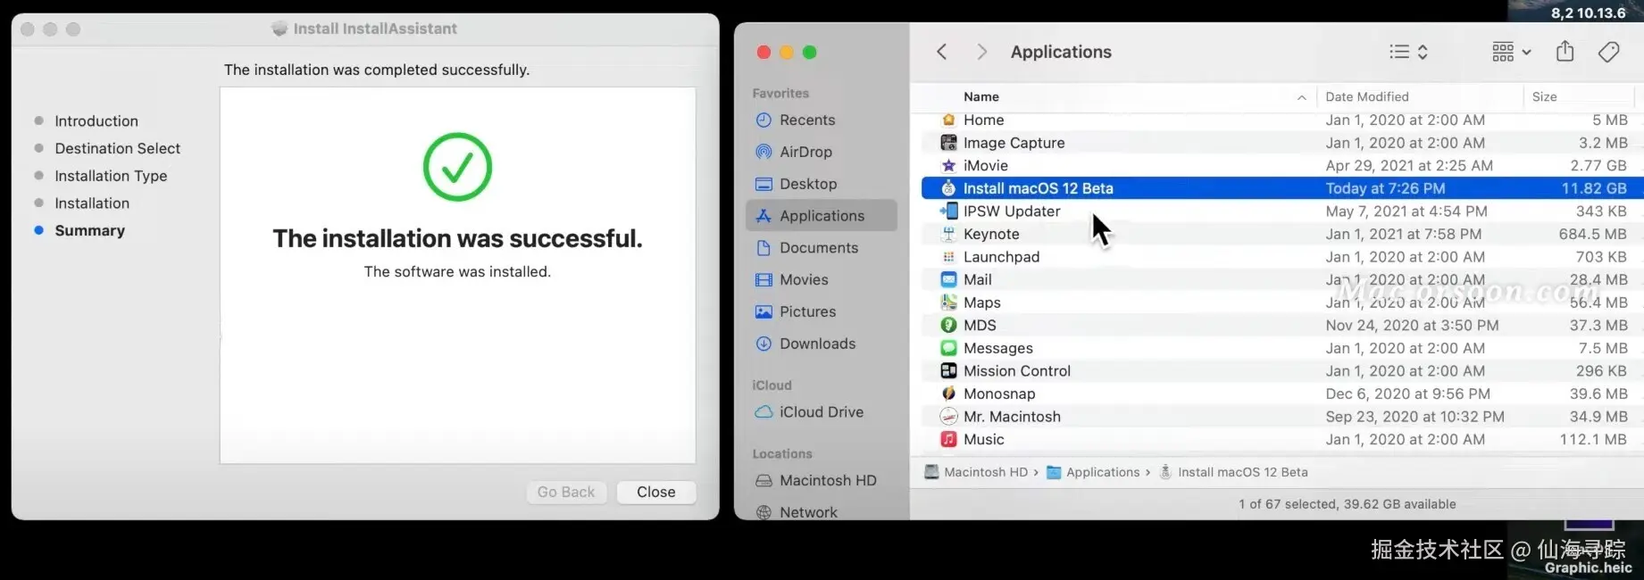Open the list view options control
This screenshot has width=1644, height=580.
1409,52
